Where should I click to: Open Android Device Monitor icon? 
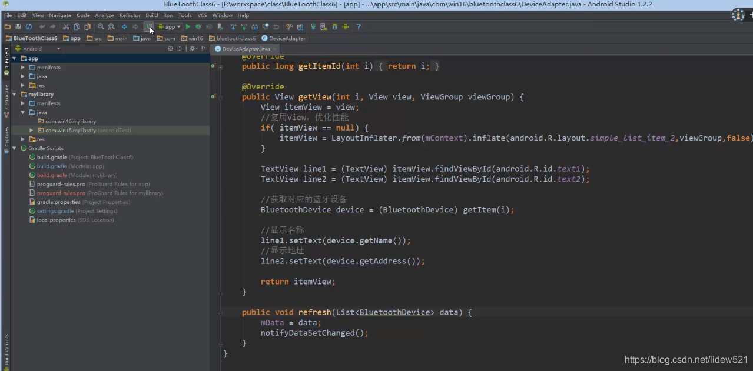coord(345,26)
